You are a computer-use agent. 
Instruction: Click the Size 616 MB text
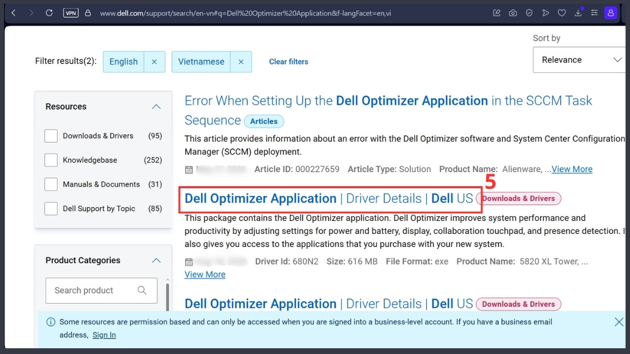[x=352, y=261]
